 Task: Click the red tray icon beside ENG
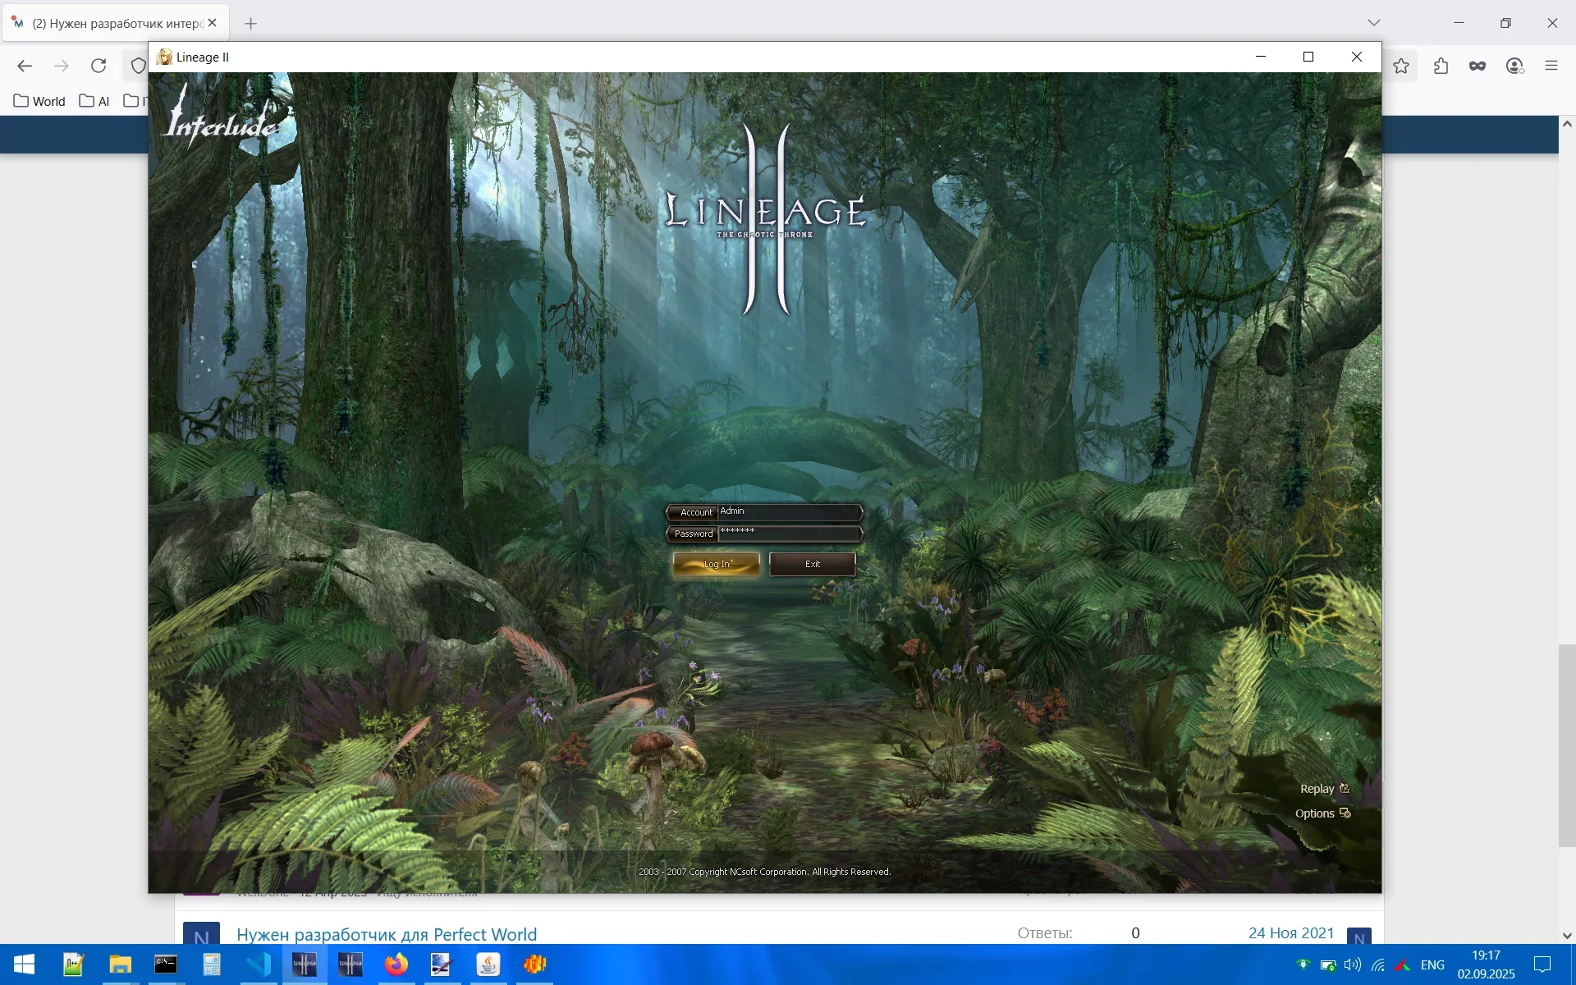pyautogui.click(x=1403, y=964)
